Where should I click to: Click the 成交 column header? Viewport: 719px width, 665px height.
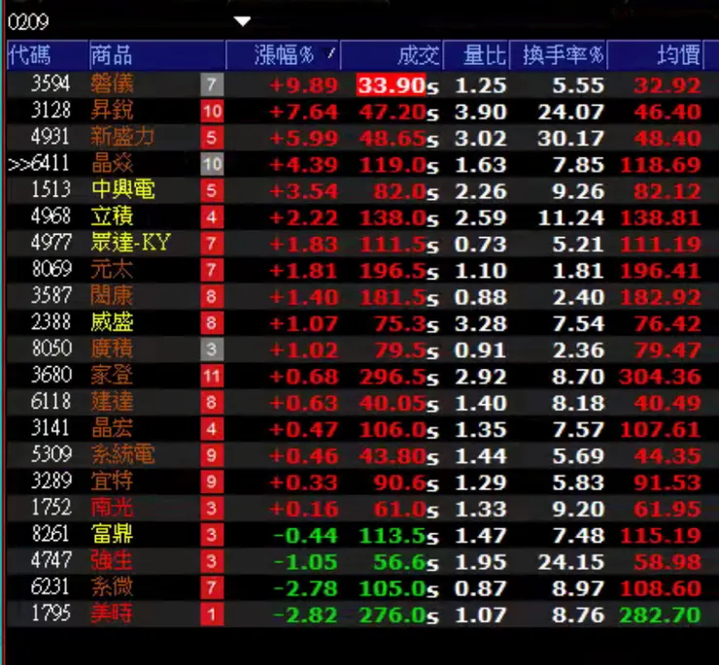coord(392,55)
